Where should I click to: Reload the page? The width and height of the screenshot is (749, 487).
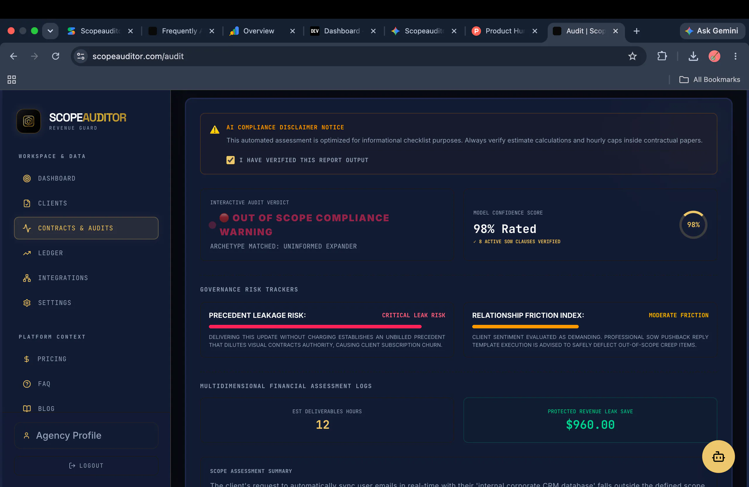(x=56, y=56)
